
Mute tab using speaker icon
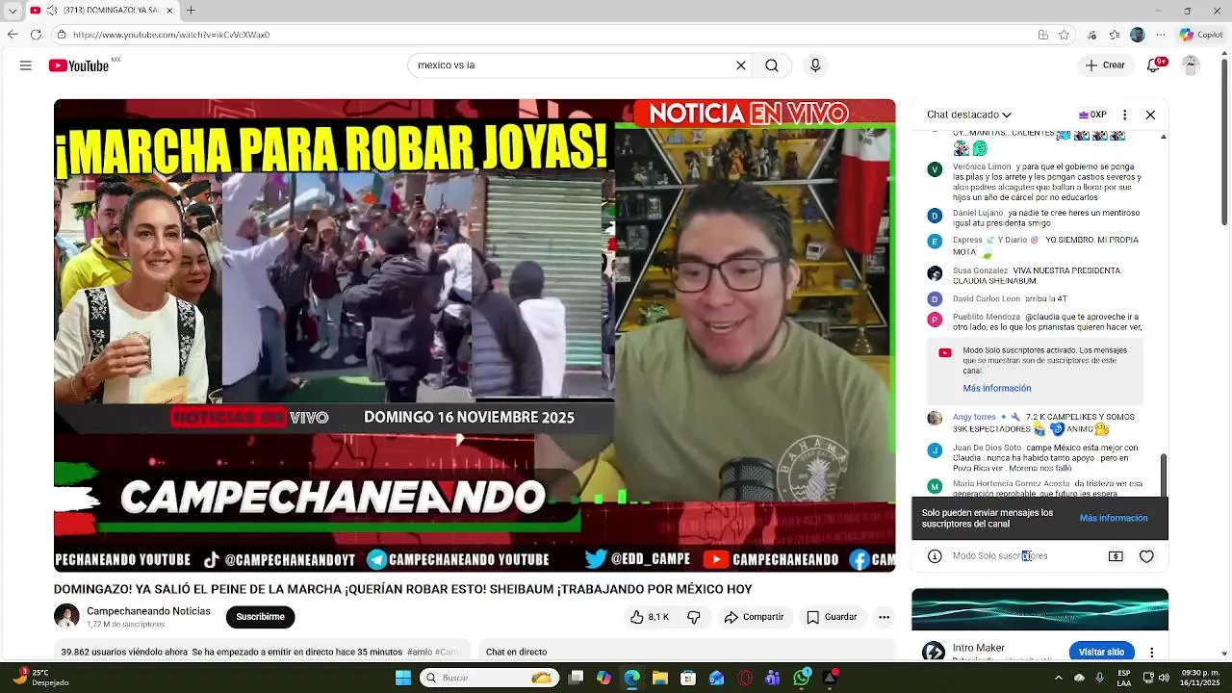point(51,11)
